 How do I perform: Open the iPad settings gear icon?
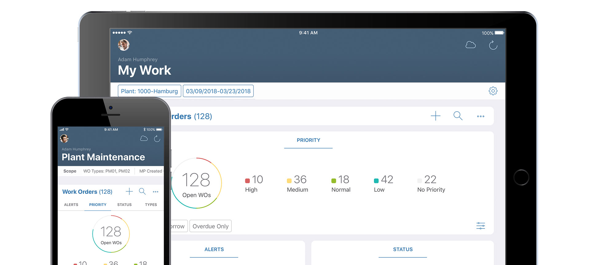(x=493, y=91)
